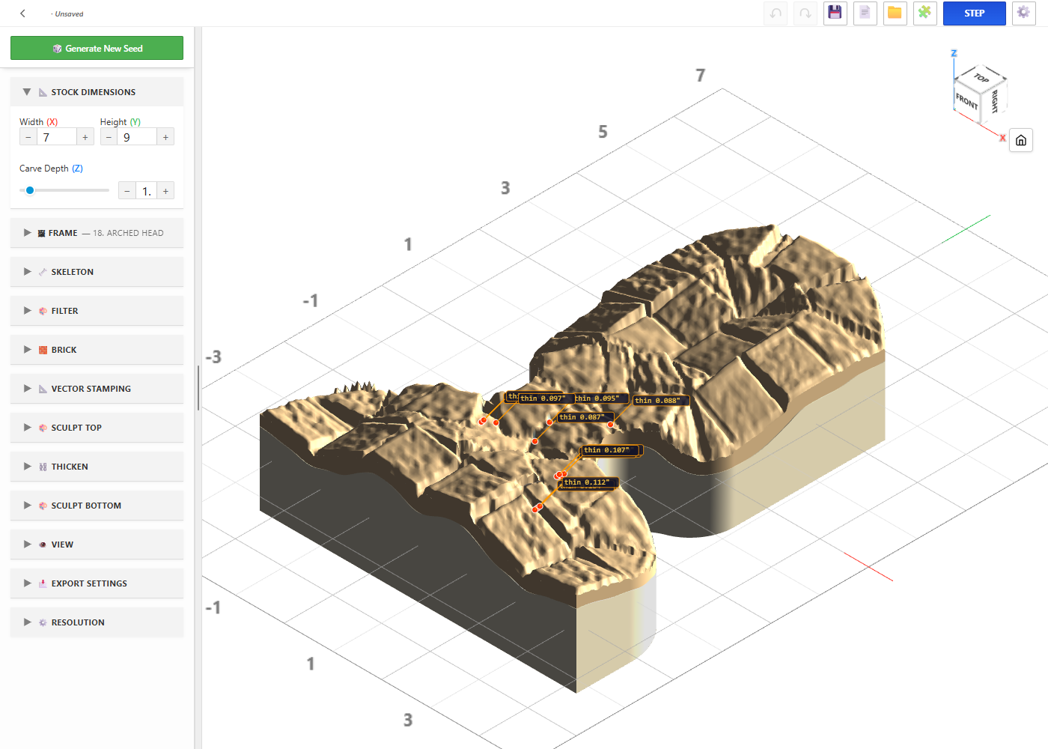The width and height of the screenshot is (1048, 749).
Task: Collapse the Stock Dimensions section triangle
Action: 27,92
